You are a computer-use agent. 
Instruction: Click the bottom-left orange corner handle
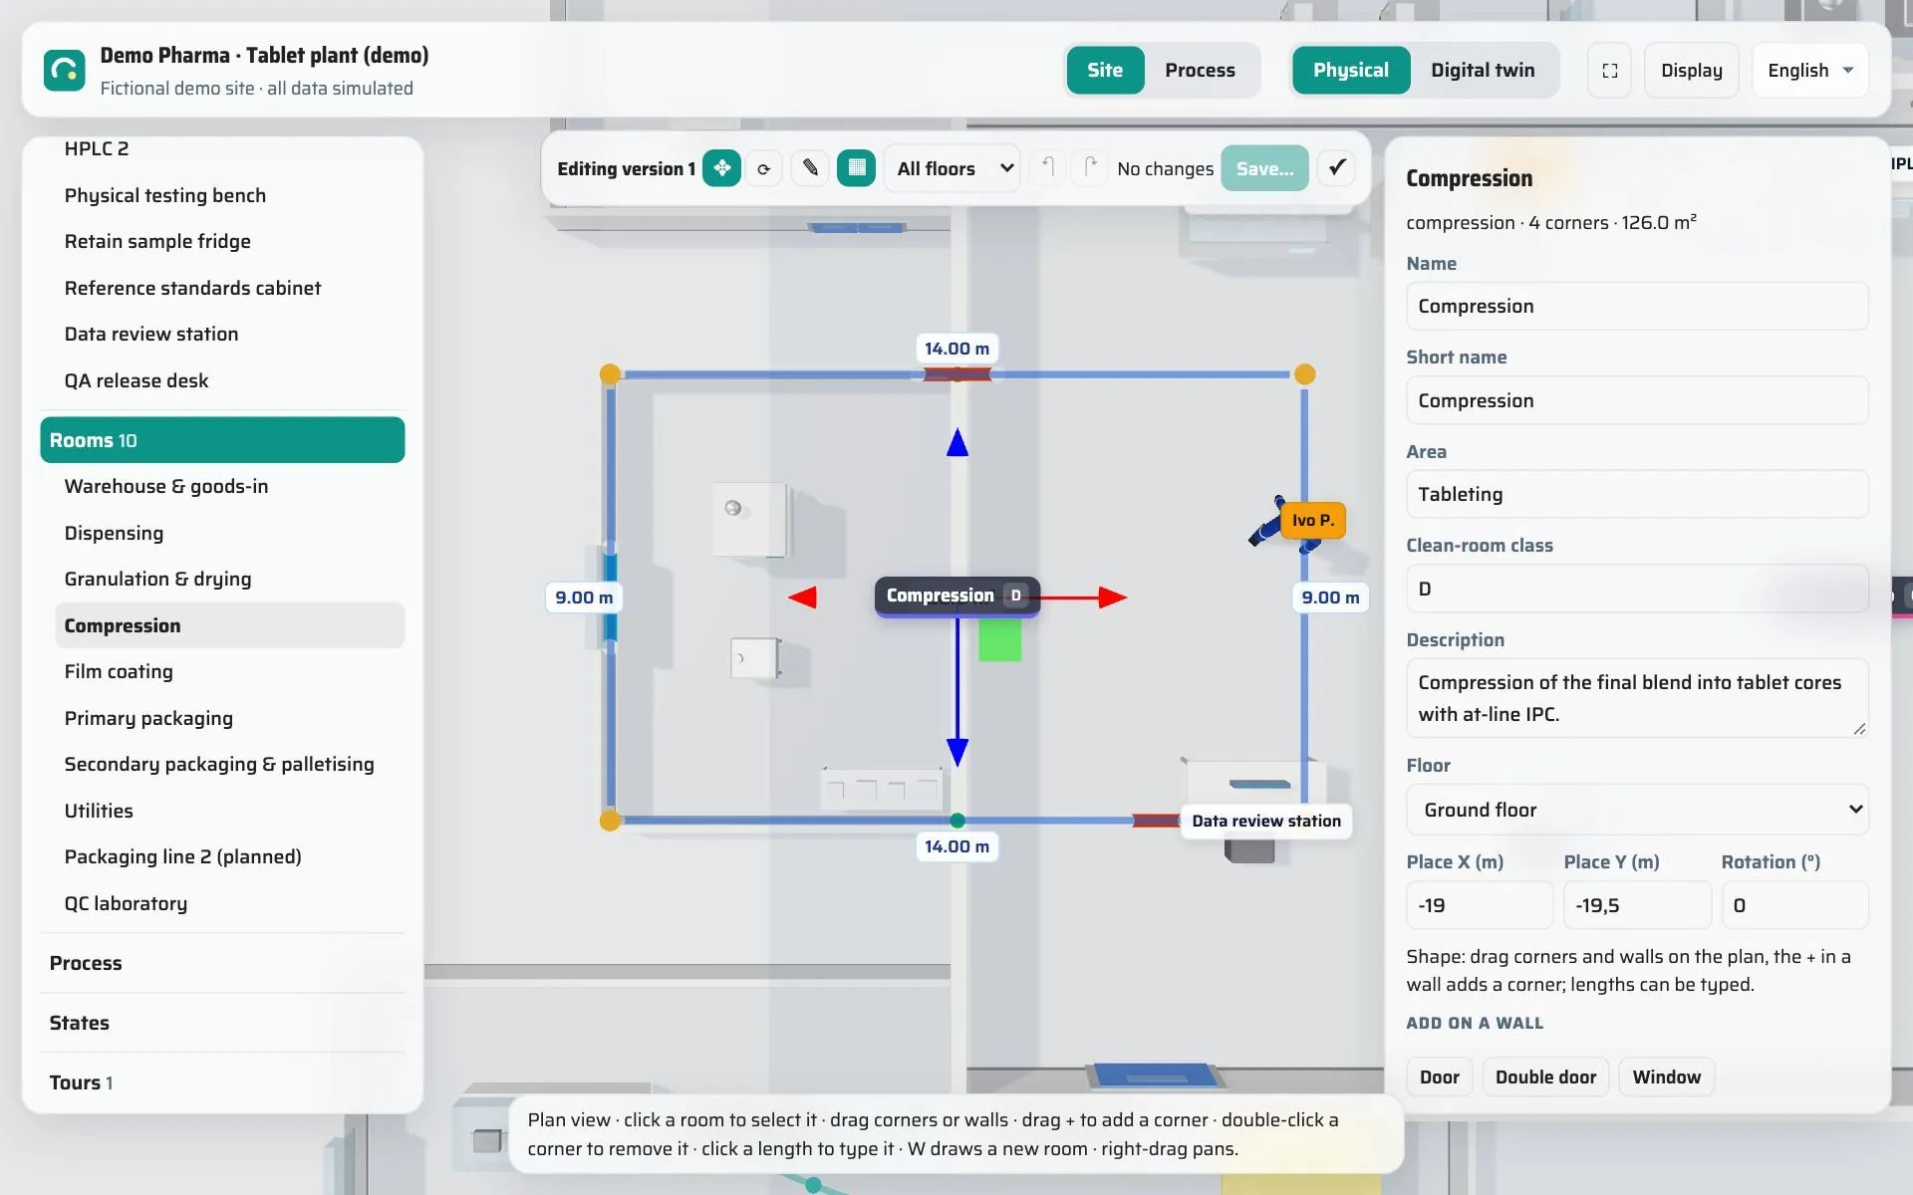610,821
